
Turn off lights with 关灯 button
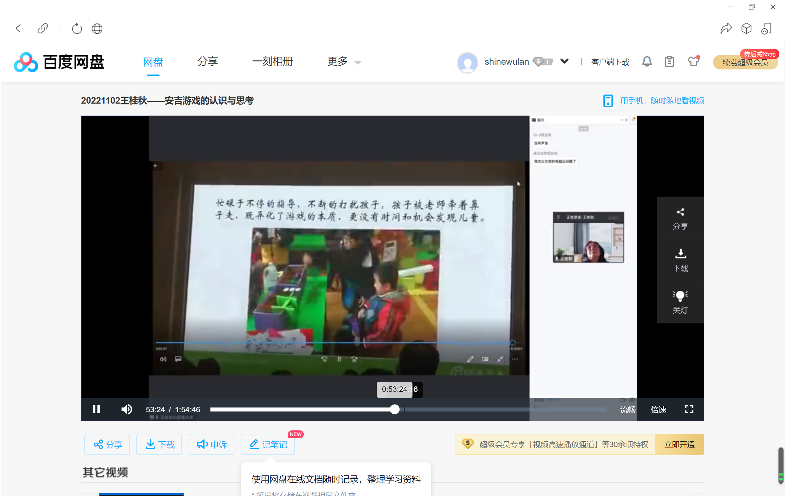pyautogui.click(x=680, y=302)
